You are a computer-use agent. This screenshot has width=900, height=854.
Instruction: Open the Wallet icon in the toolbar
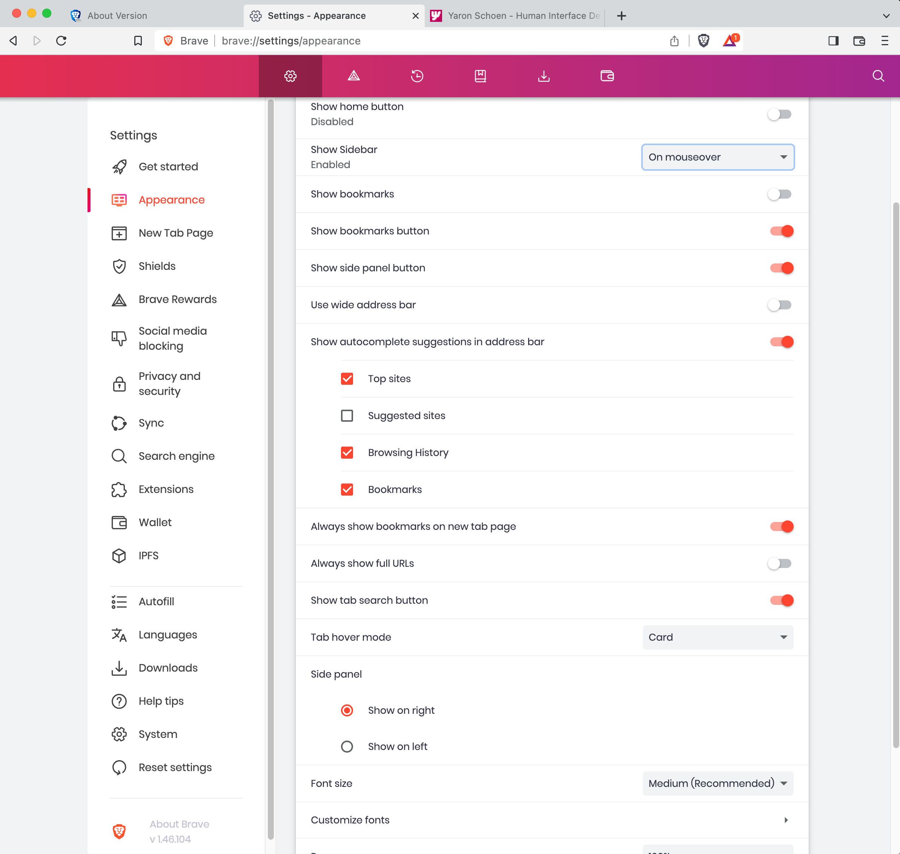tap(607, 76)
